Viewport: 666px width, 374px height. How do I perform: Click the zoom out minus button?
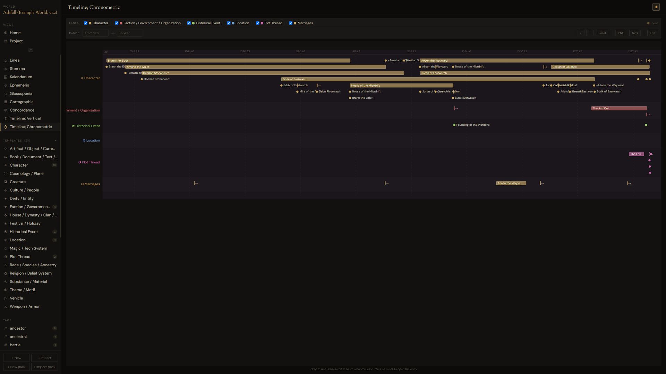[x=590, y=33]
